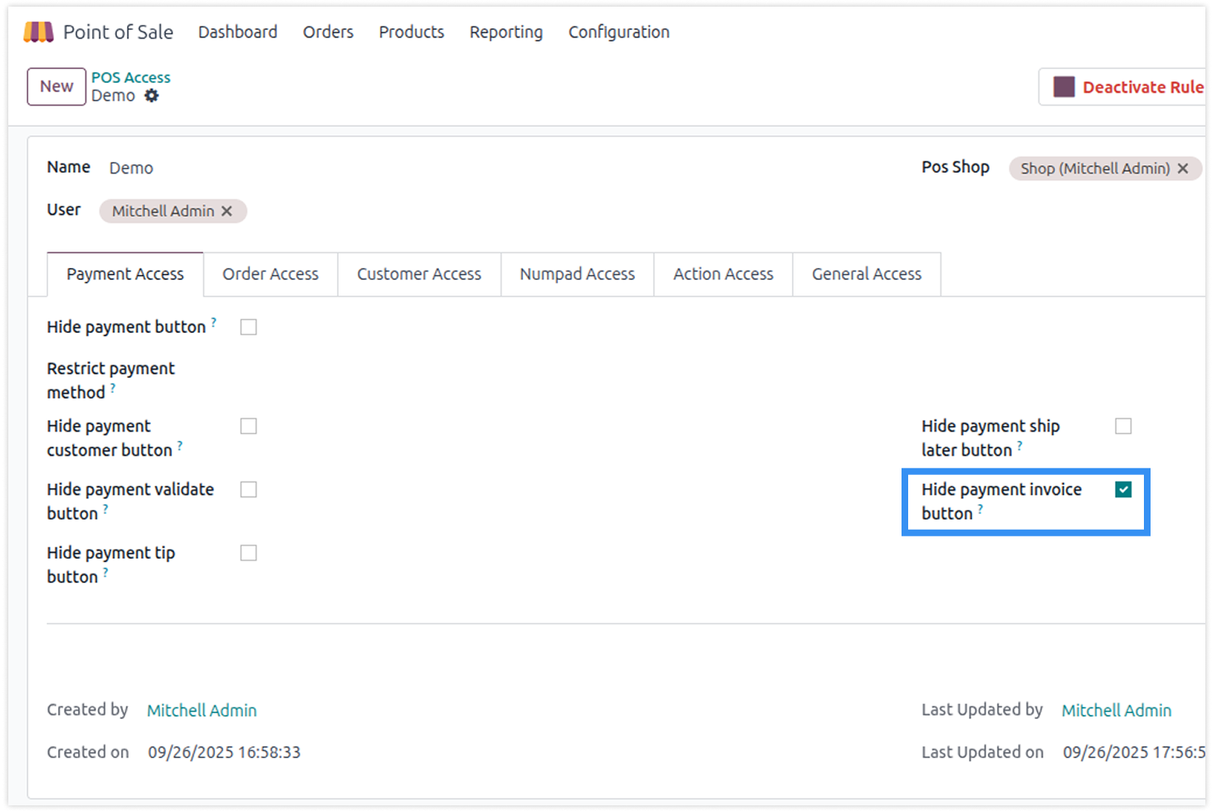Switch to the Order Access tab

tap(270, 274)
